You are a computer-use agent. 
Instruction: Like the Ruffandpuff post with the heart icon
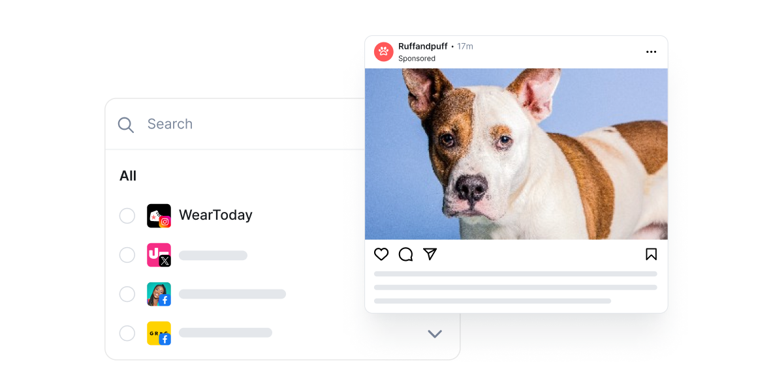click(381, 254)
